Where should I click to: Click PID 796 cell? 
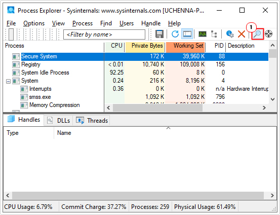[220, 97]
